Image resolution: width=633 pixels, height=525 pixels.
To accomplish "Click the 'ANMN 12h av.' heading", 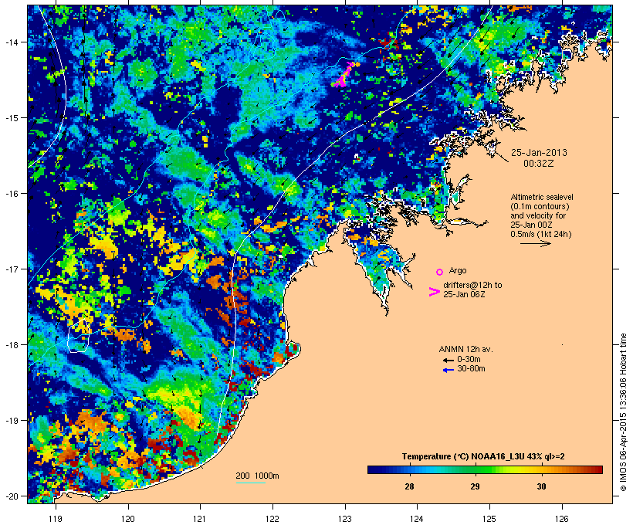I will (x=465, y=349).
